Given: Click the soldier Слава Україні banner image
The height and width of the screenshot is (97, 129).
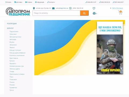Looking at the screenshot, I should click(x=110, y=48).
